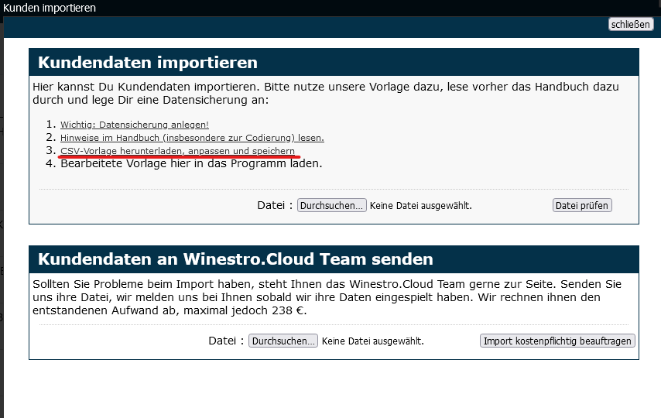Open the 'Wichtig: Datensicherung anlegen!' link
The image size is (661, 418).
coord(135,125)
